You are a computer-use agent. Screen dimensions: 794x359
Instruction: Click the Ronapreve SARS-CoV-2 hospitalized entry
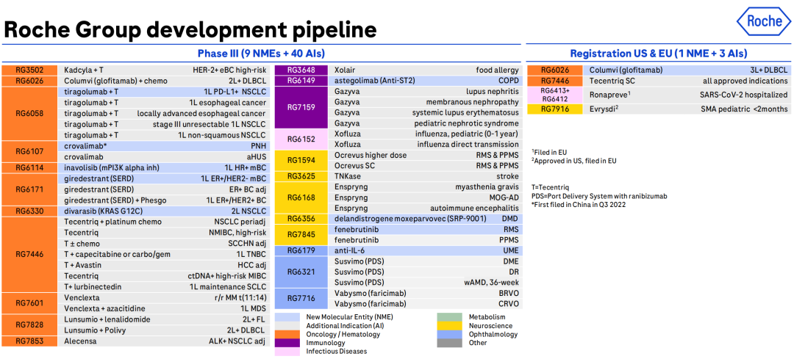(x=688, y=95)
